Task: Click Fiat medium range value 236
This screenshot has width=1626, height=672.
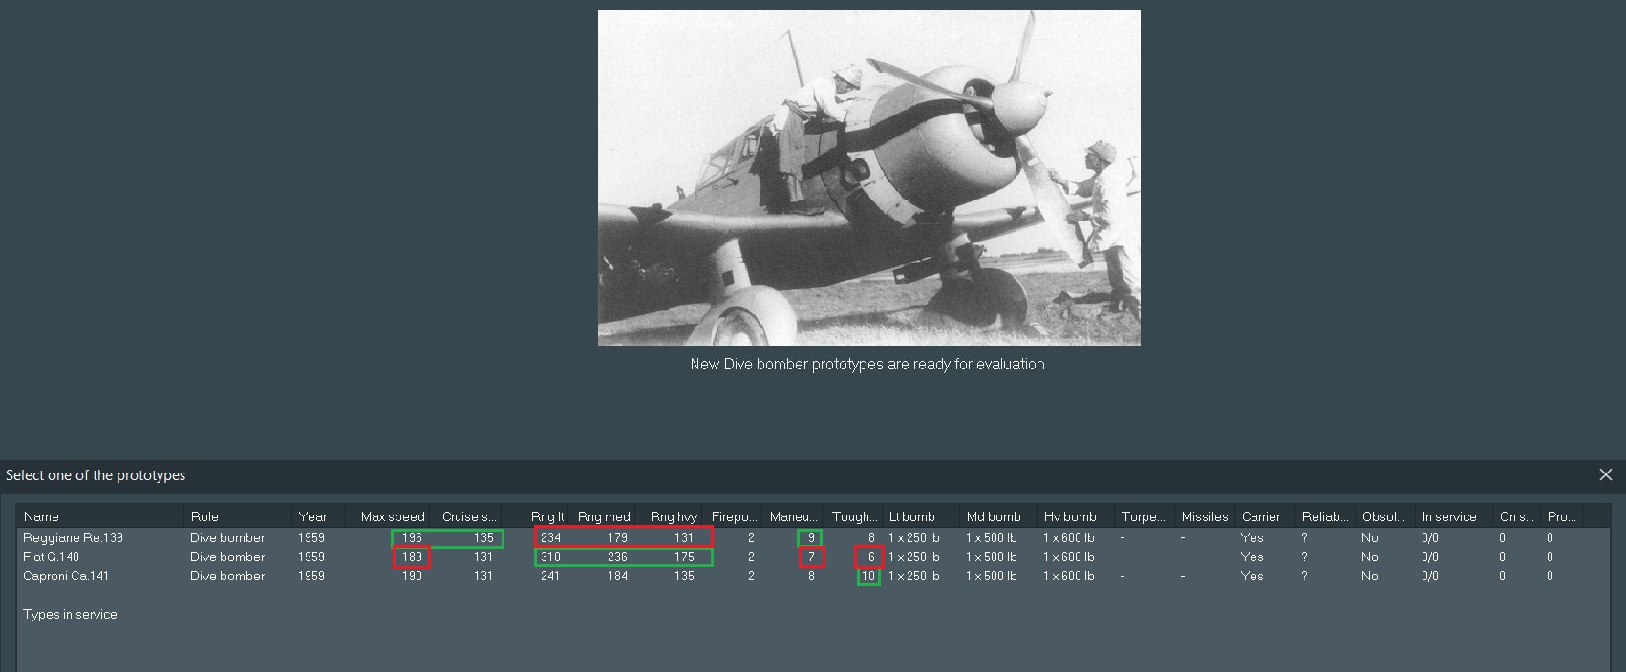Action: coord(617,556)
